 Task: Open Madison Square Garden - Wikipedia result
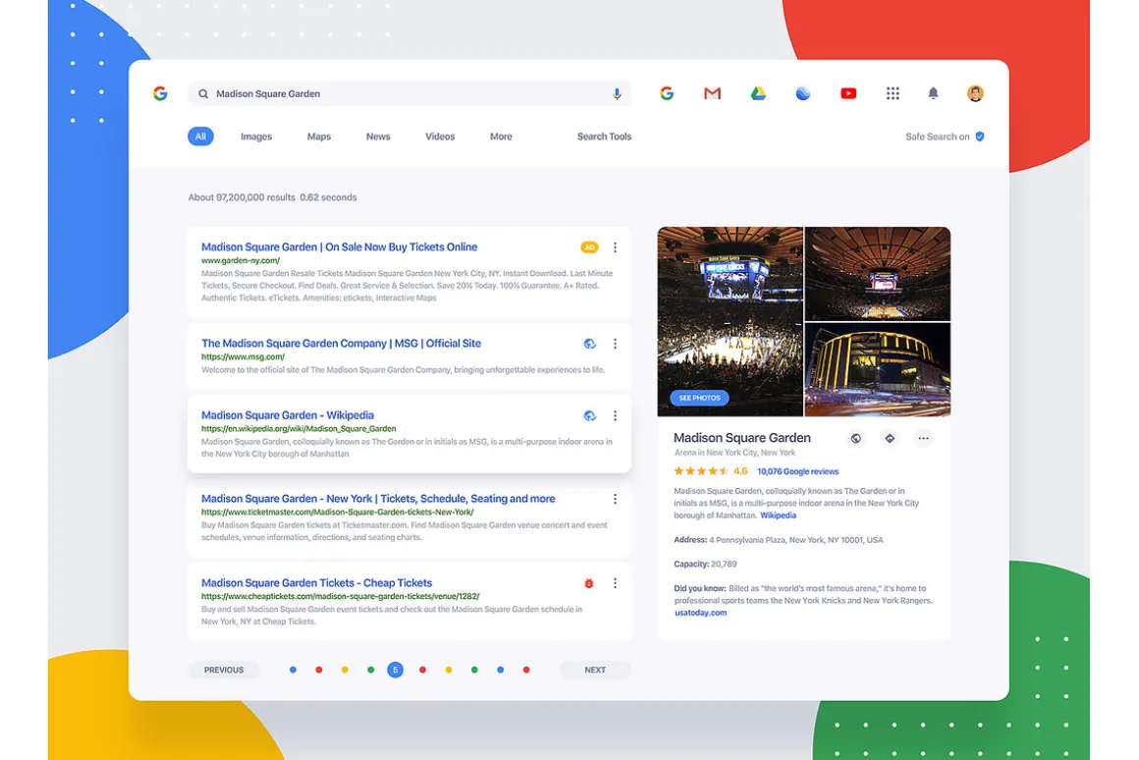click(x=288, y=415)
